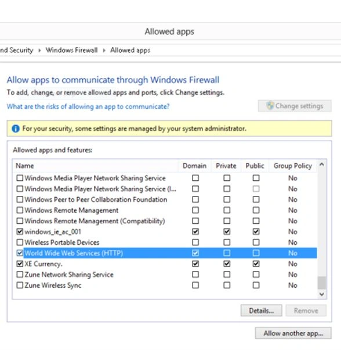Open the Details button
The image size is (341, 350).
click(x=262, y=310)
